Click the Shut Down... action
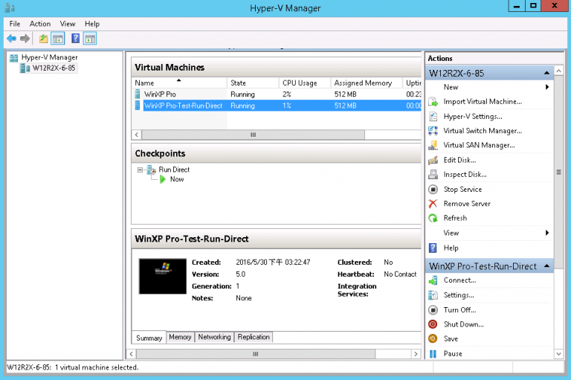571x380 pixels. (464, 324)
